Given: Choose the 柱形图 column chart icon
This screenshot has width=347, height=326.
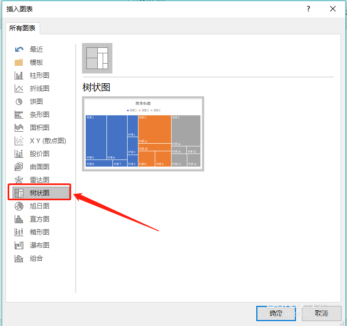Looking at the screenshot, I should click(x=19, y=76).
